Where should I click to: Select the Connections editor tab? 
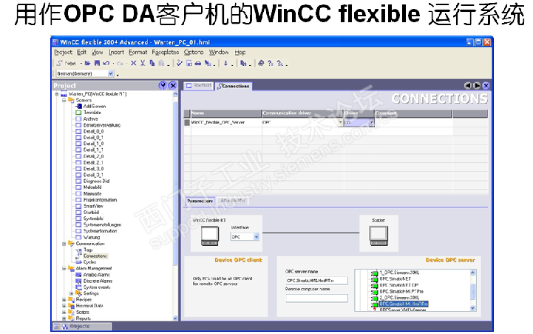point(234,86)
